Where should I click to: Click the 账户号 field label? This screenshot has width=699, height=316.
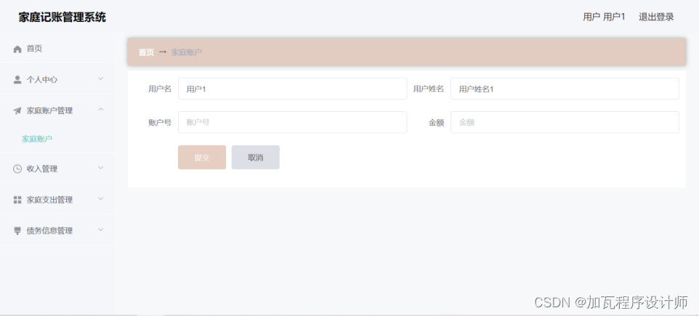coord(160,123)
